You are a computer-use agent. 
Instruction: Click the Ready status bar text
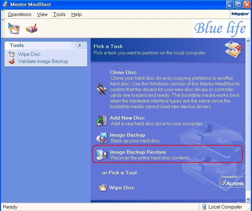[10, 207]
